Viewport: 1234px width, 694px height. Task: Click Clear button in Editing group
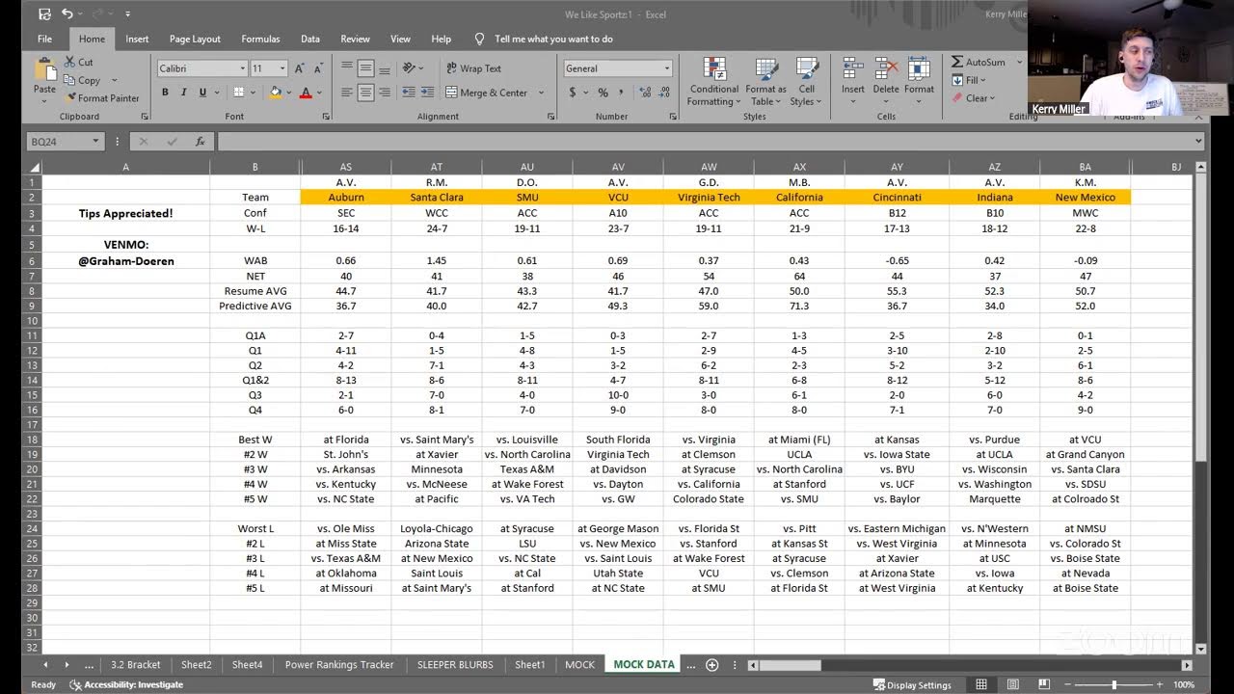[972, 98]
